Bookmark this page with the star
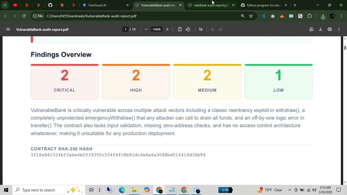347x195 pixels. pyautogui.click(x=251, y=16)
